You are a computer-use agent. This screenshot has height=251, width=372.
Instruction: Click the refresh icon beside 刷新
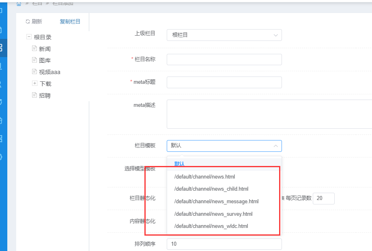click(28, 21)
